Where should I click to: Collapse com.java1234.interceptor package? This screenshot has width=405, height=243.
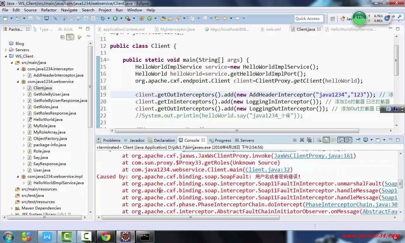coord(18,69)
